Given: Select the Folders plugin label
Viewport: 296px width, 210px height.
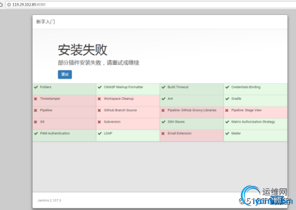Looking at the screenshot, I should tap(45, 87).
